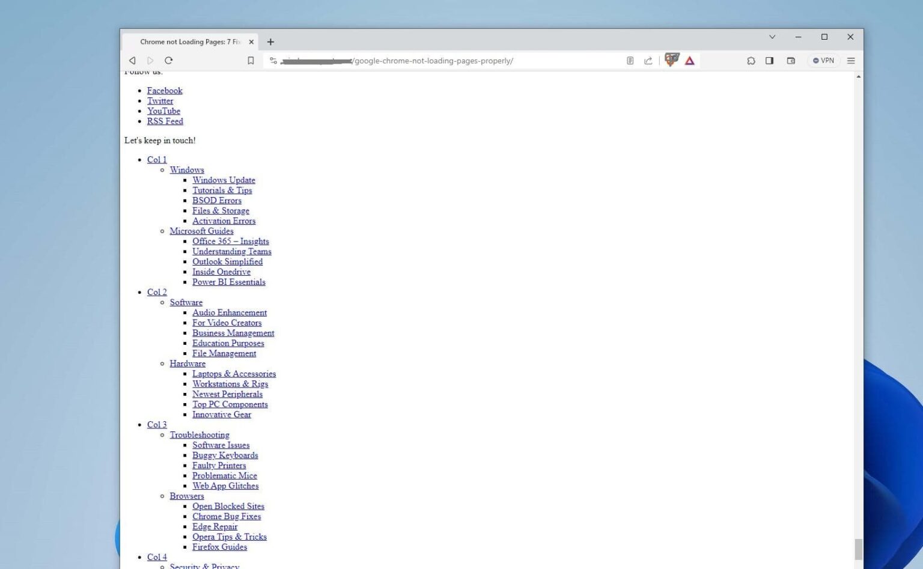Click the red triangle extension icon

(689, 60)
